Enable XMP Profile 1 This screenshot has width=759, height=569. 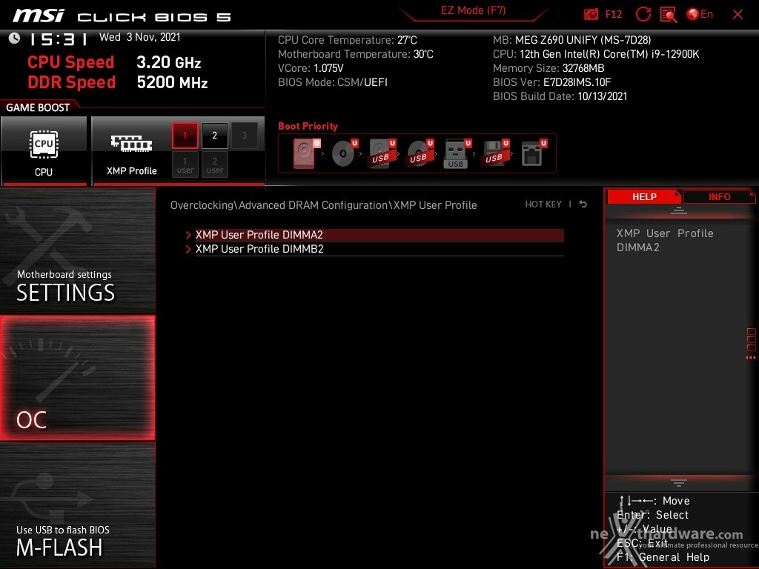(x=185, y=136)
